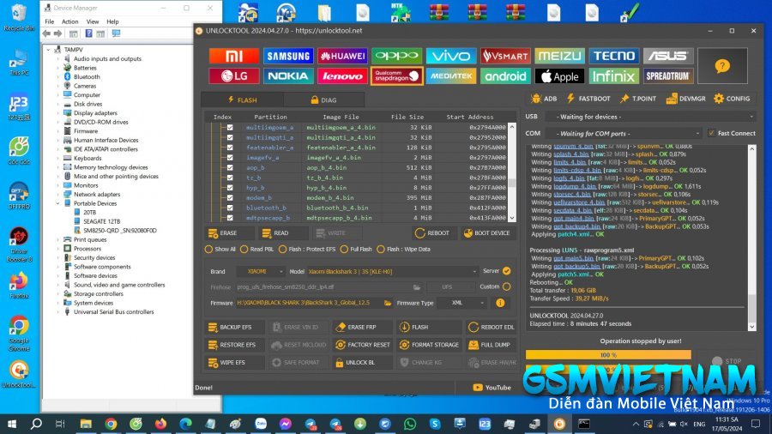Image resolution: width=772 pixels, height=434 pixels.
Task: Open the Action menu in Device Manager
Action: pyautogui.click(x=70, y=21)
